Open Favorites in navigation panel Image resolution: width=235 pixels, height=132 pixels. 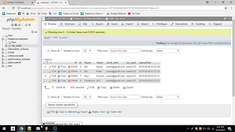pos(16,29)
